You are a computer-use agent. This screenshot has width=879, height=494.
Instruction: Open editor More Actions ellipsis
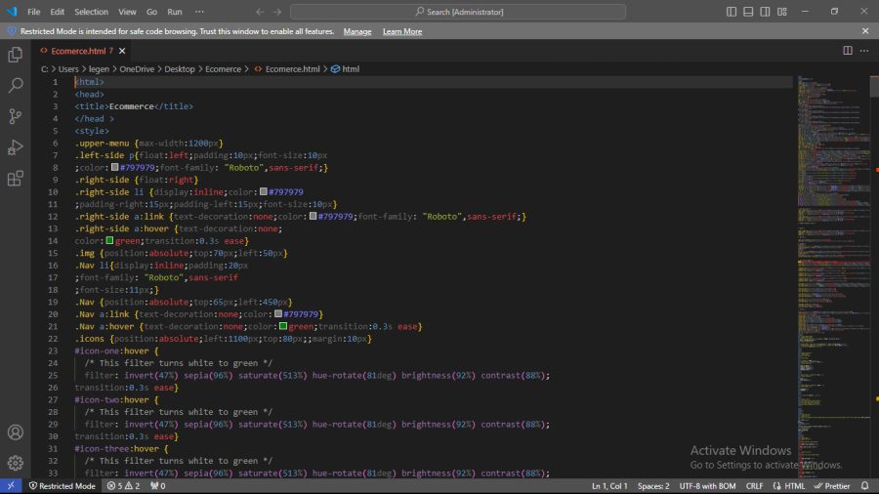(x=864, y=51)
